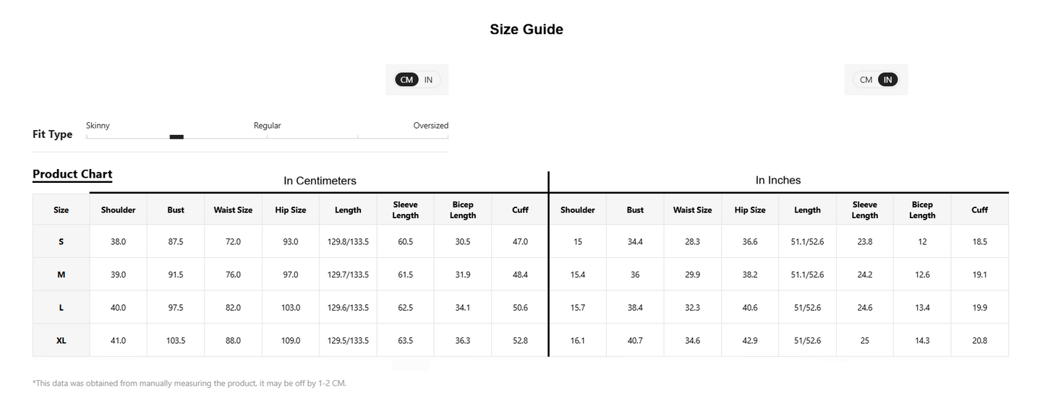Click the In Inches table heading

pos(778,180)
